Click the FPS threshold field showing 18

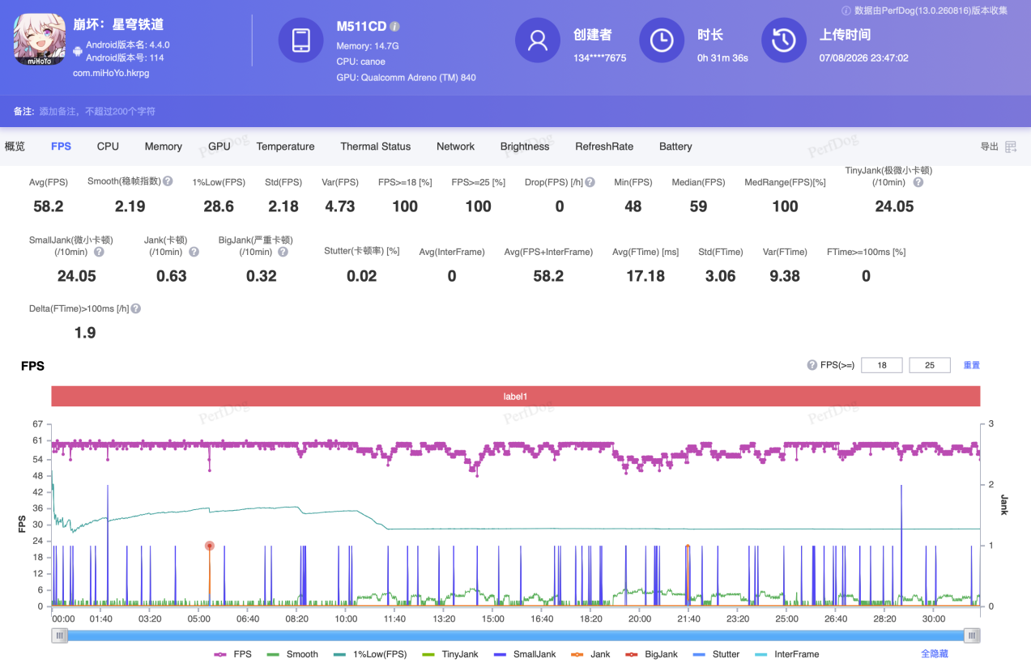point(881,365)
